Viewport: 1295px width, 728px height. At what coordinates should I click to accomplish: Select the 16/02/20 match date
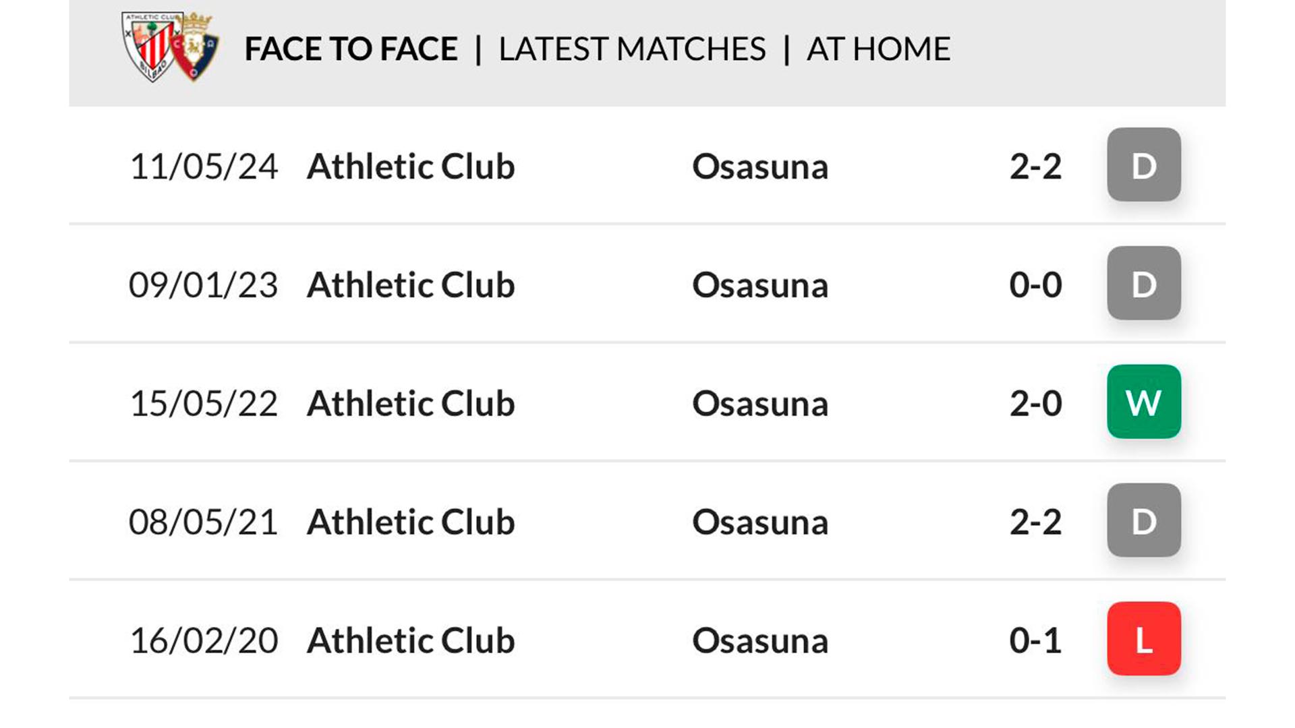[x=204, y=641]
